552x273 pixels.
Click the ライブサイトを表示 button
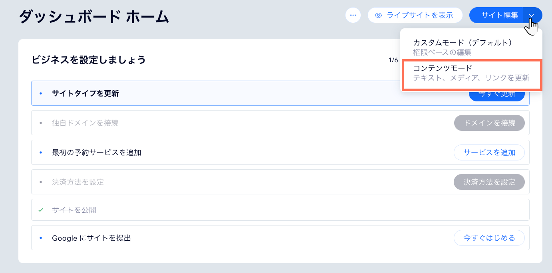[x=415, y=15]
